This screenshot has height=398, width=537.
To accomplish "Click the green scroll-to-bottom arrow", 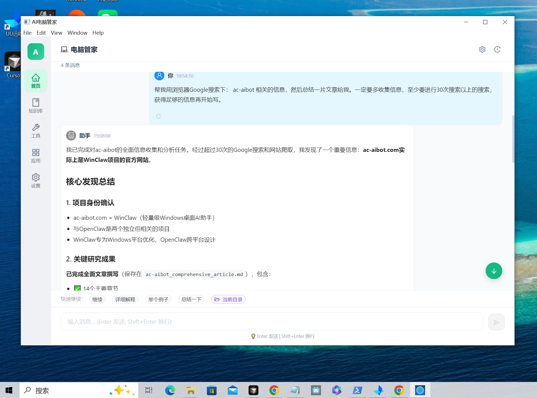I will pos(494,271).
